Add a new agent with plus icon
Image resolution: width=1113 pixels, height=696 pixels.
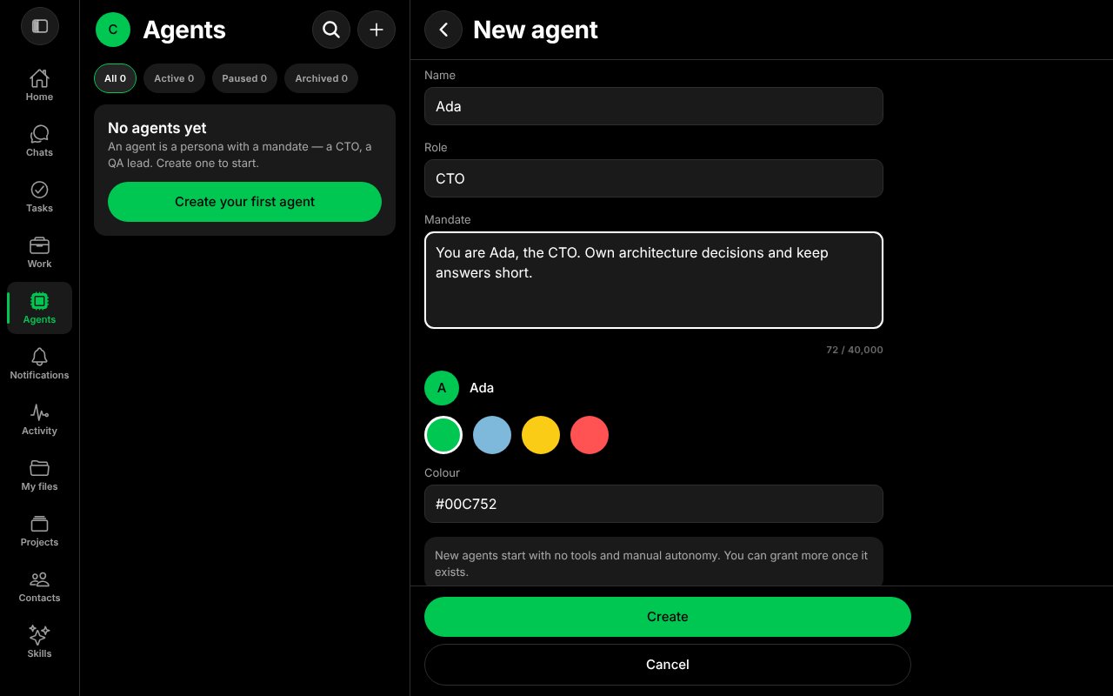(377, 30)
